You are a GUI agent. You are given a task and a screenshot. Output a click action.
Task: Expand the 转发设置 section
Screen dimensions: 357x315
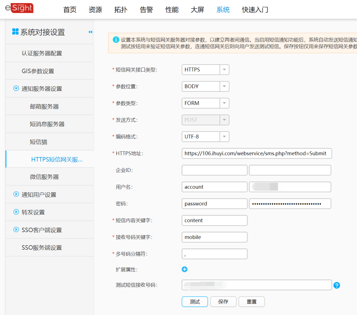16,212
